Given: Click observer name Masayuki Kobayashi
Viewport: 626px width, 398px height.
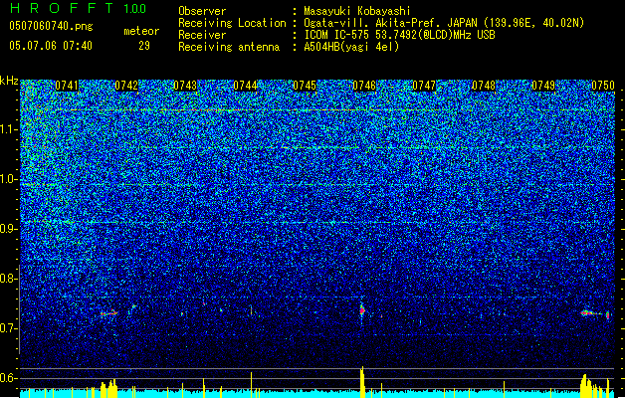Looking at the screenshot, I should click(x=357, y=11).
